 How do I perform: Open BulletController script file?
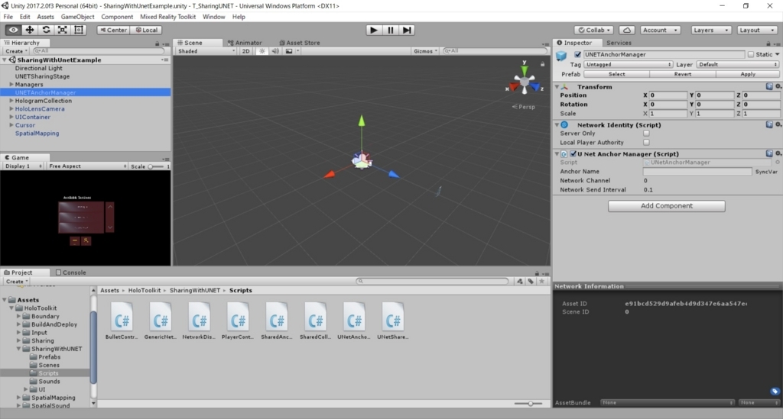click(122, 321)
